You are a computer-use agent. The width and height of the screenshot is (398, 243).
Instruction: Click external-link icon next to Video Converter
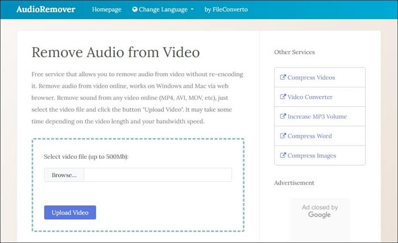point(283,97)
